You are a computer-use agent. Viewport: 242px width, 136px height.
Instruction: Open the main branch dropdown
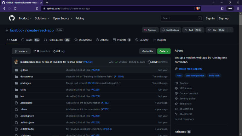click(21, 51)
